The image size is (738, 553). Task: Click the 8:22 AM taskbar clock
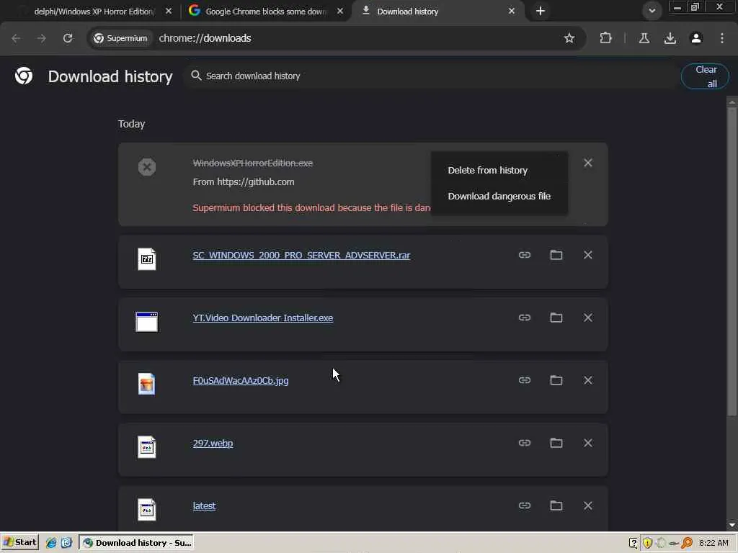(x=713, y=543)
